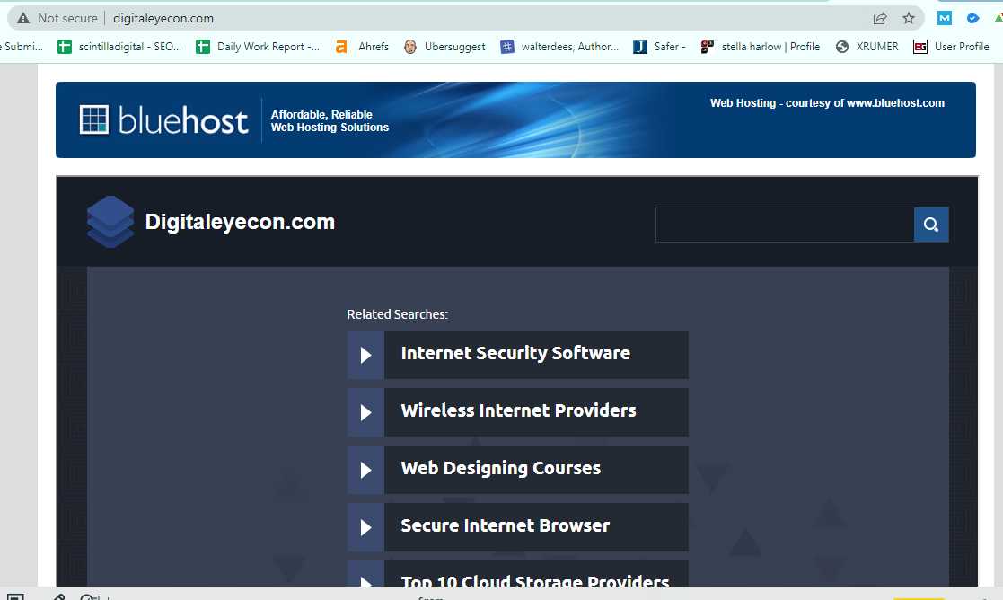This screenshot has width=1003, height=600.
Task: Open Wireless Internet Providers link
Action: coord(518,412)
